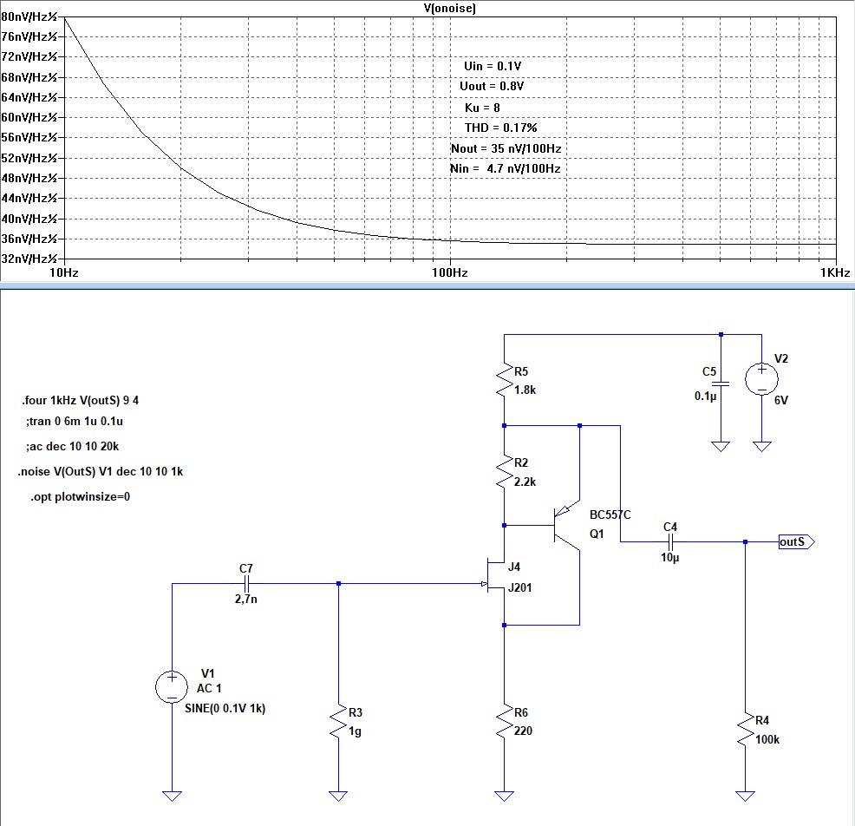Click the outS output net label
This screenshot has height=826, width=855.
tap(794, 542)
